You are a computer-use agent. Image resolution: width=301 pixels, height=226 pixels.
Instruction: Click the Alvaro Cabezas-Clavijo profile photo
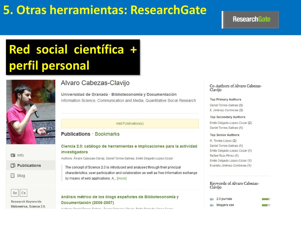(x=31, y=112)
